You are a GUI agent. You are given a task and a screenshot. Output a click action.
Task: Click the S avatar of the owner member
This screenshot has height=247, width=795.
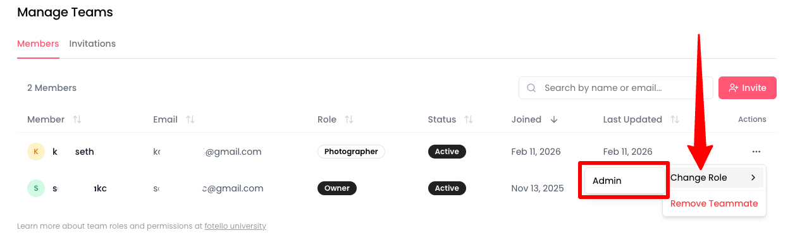36,188
